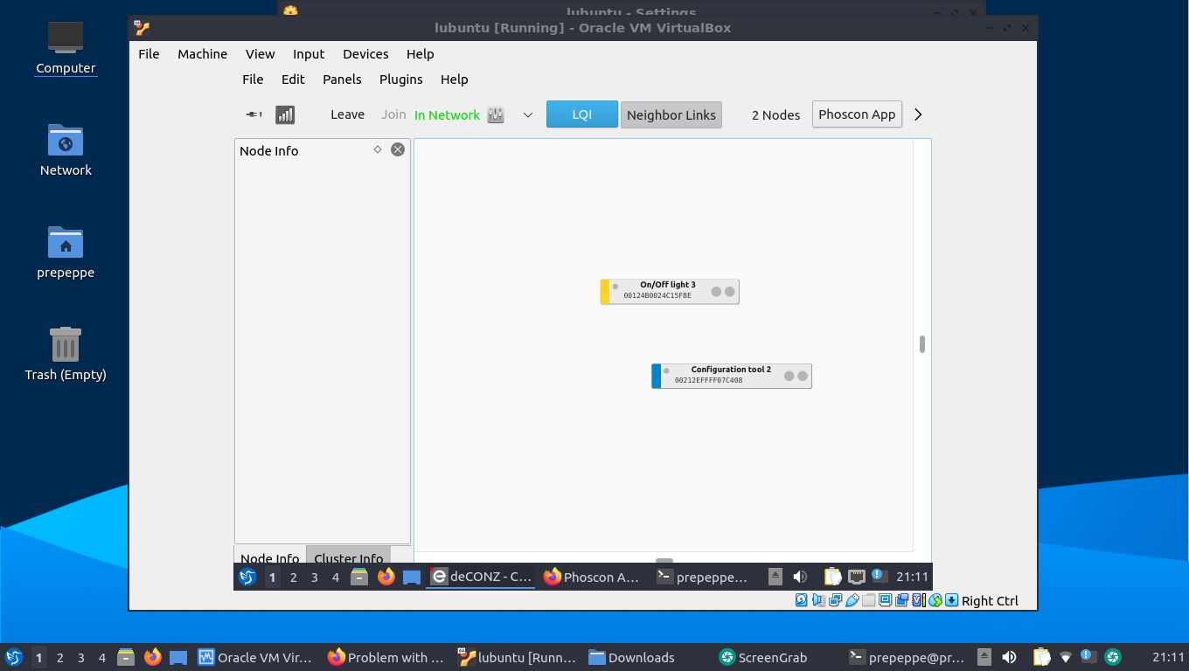This screenshot has height=671, width=1189.
Task: Click yellow color bar of On/Off light 3
Action: click(x=604, y=291)
